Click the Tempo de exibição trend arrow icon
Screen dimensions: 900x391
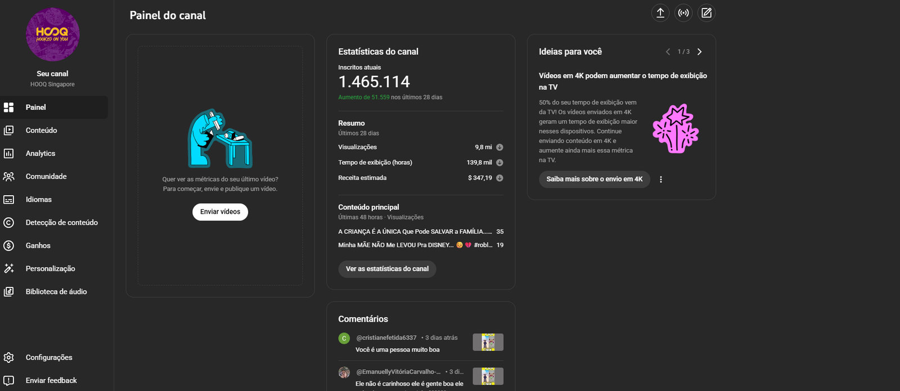[x=499, y=163]
